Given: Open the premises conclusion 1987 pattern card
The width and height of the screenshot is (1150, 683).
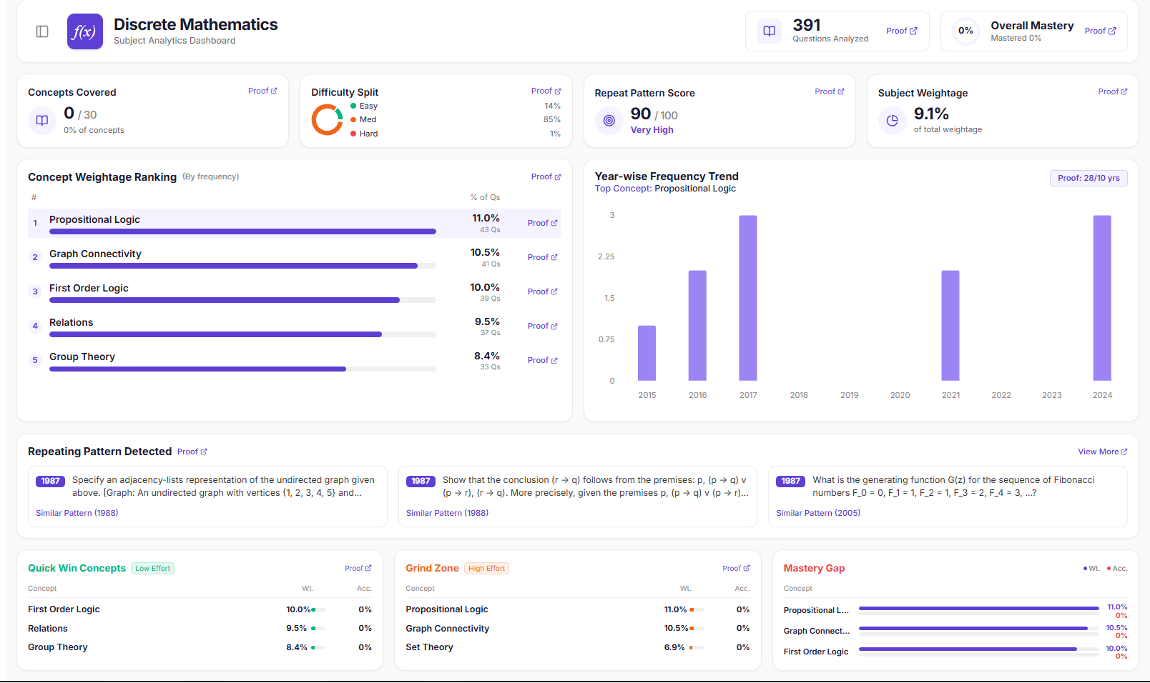Looking at the screenshot, I should (578, 497).
